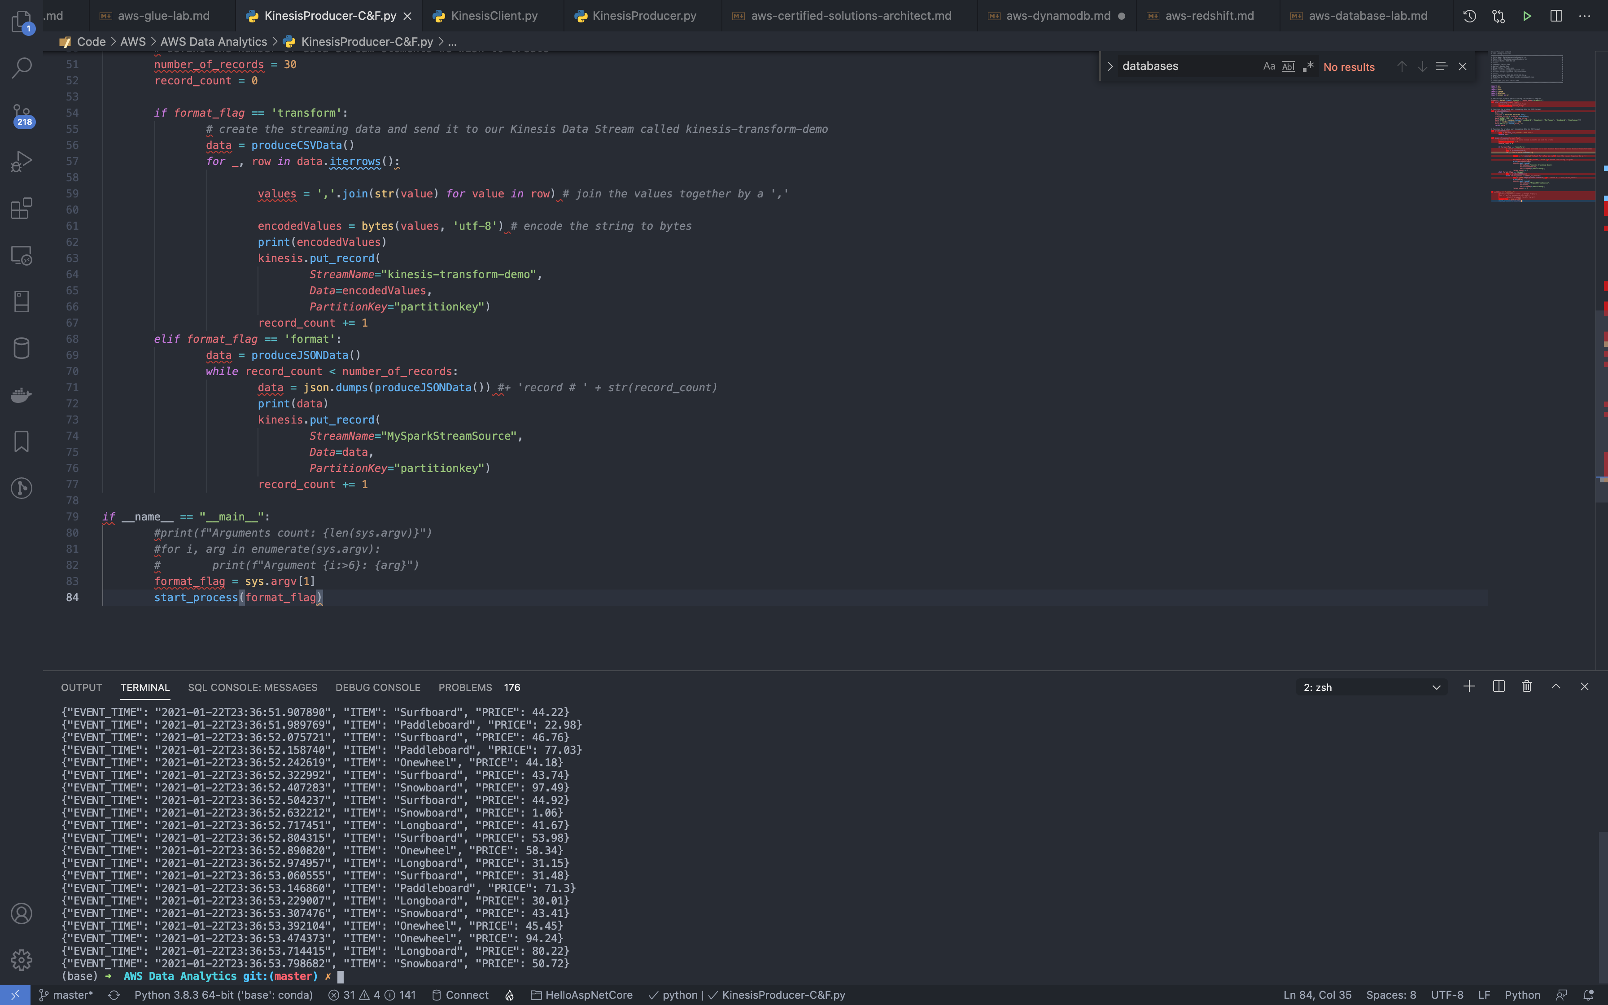Viewport: 1608px width, 1005px height.
Task: Toggle Use Regular Expression in find
Action: point(1308,66)
